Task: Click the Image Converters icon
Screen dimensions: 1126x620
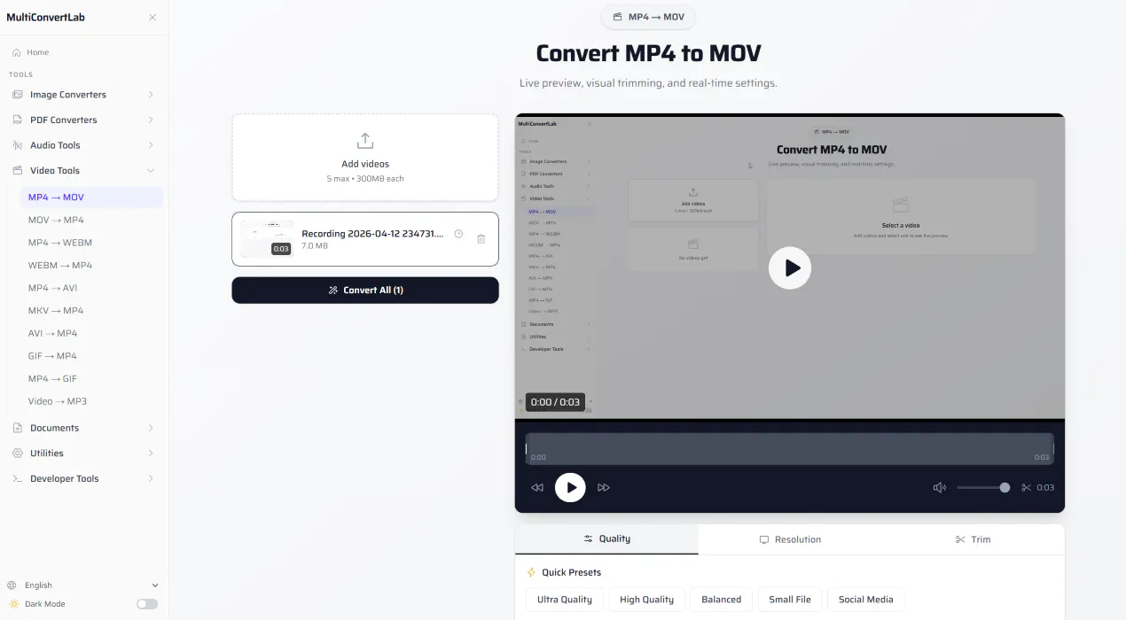Action: click(18, 95)
